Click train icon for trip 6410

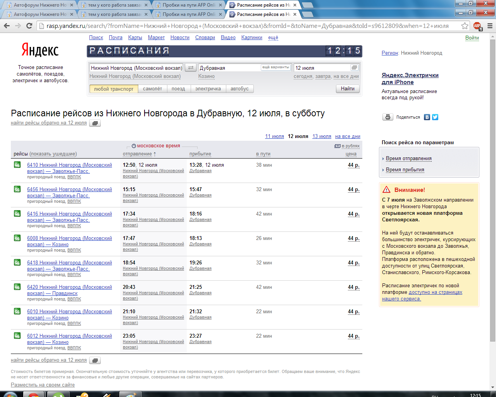(x=17, y=165)
